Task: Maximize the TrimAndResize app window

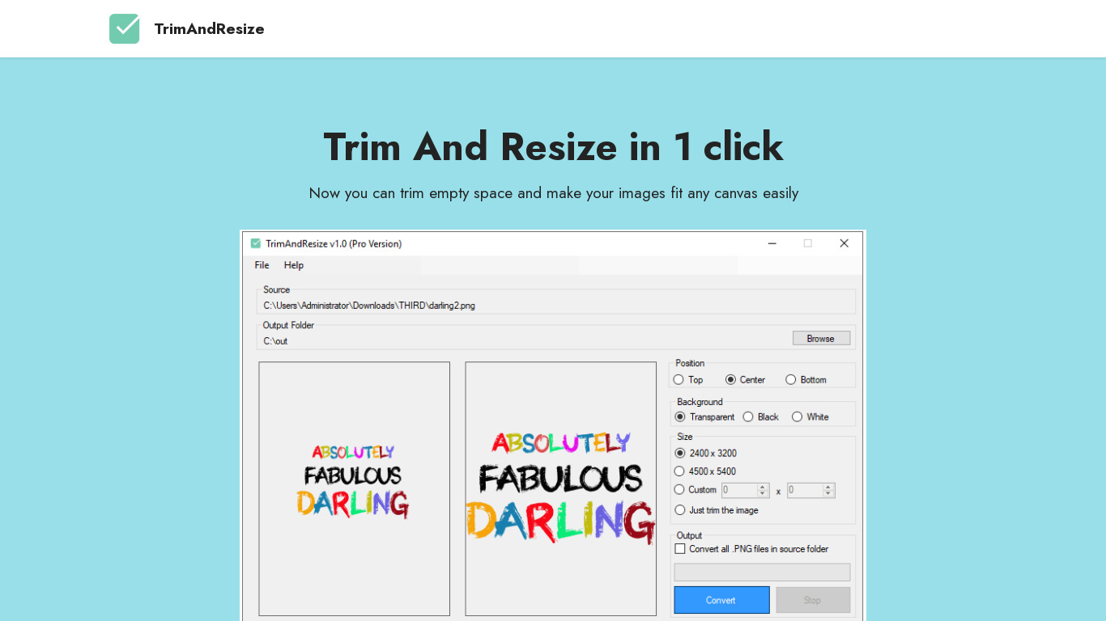Action: click(807, 243)
